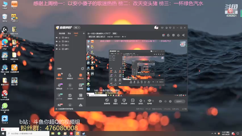Click the FPS readout in status bar
Image resolution: width=242 pixels, height=136 pixels.
(x=148, y=109)
